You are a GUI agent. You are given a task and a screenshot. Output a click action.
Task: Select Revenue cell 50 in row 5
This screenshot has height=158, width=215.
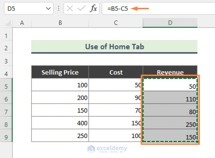[x=170, y=85]
